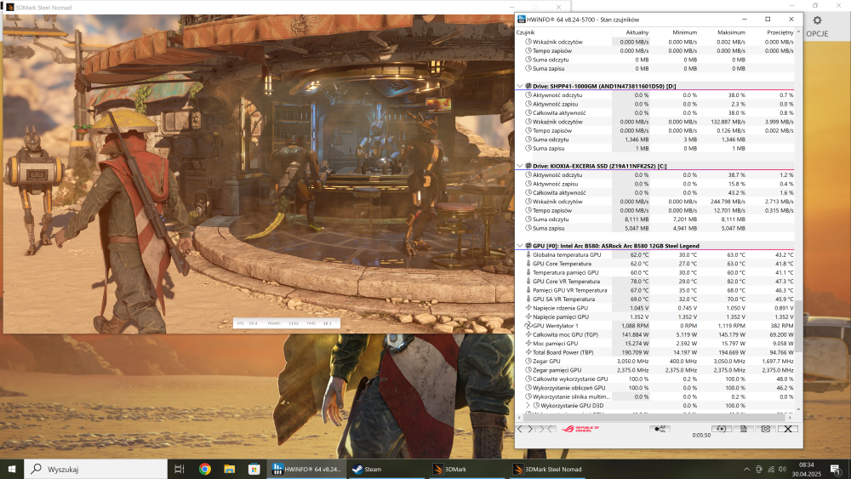Screen dimensions: 851x479
Task: Click the Wyszukaj search box on taskbar
Action: tap(94, 469)
